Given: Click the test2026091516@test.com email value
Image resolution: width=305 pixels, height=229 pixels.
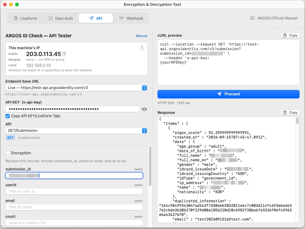Looking at the screenshot, I should [224, 219].
